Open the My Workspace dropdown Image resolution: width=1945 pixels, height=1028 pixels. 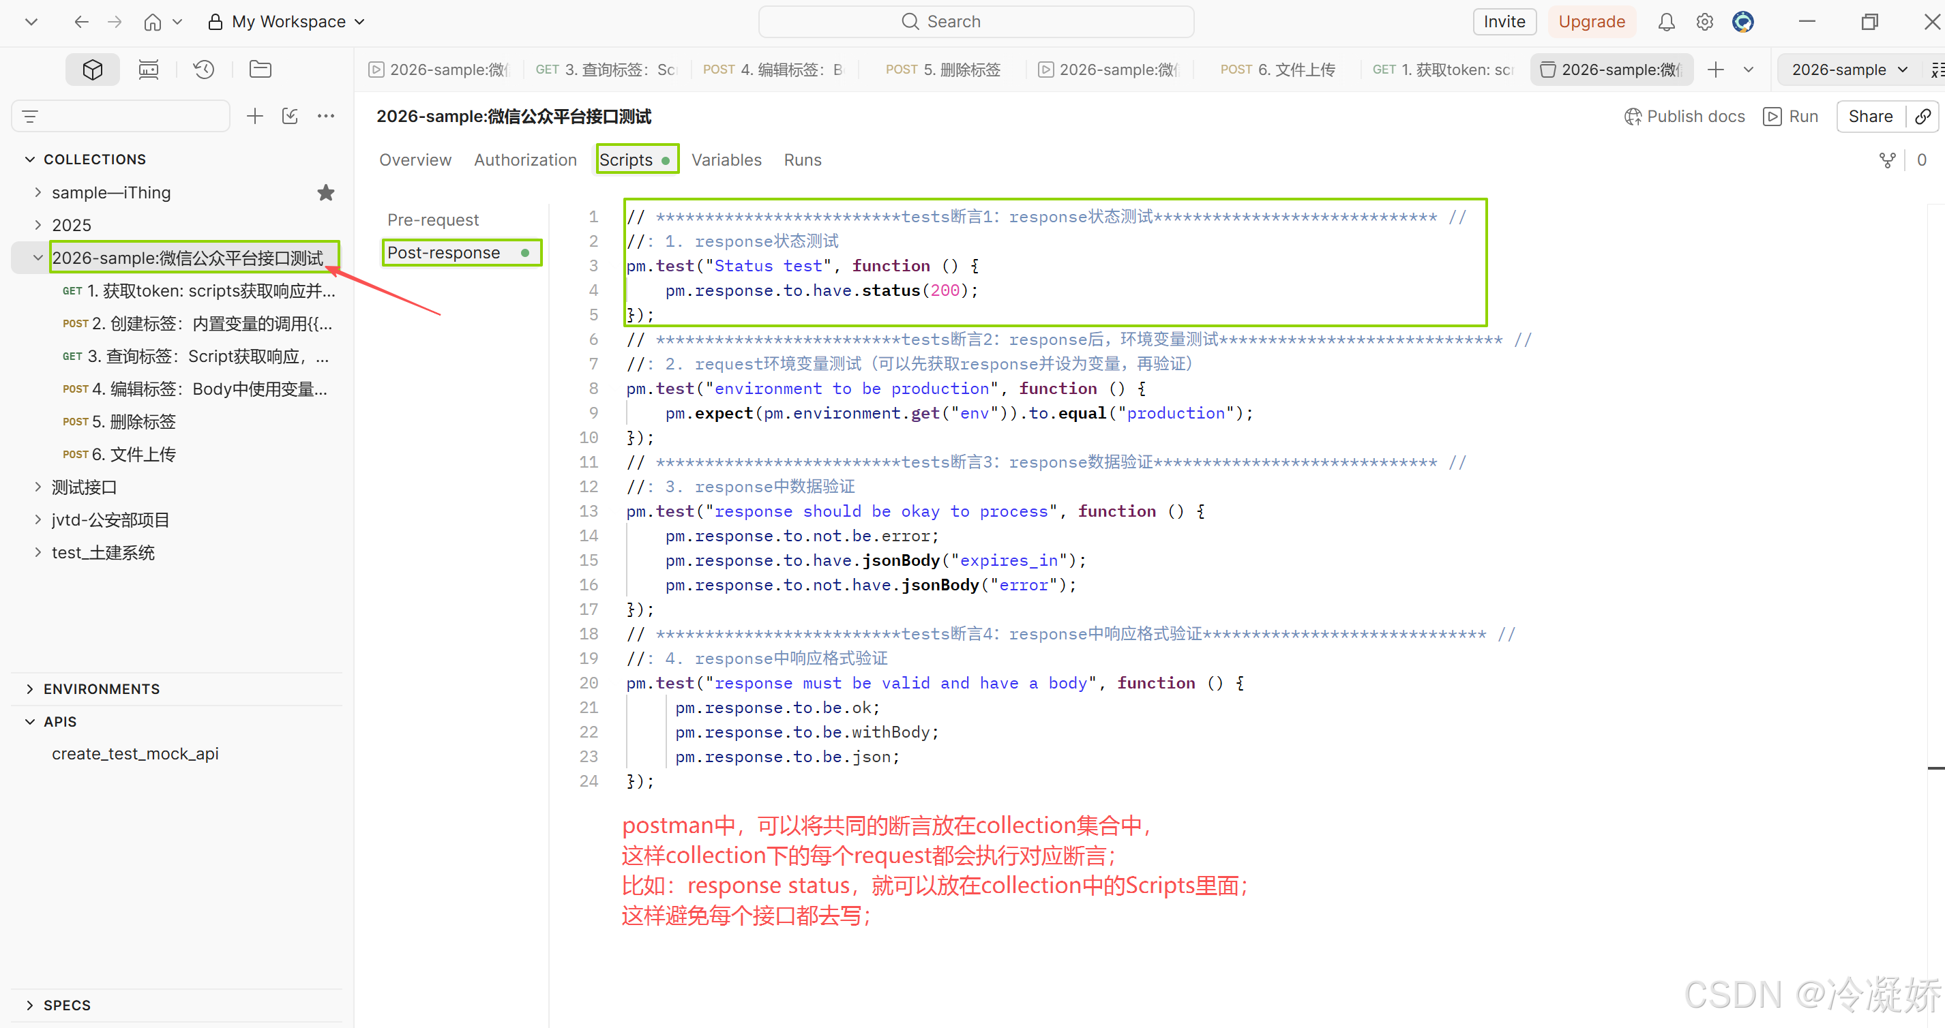pos(287,22)
